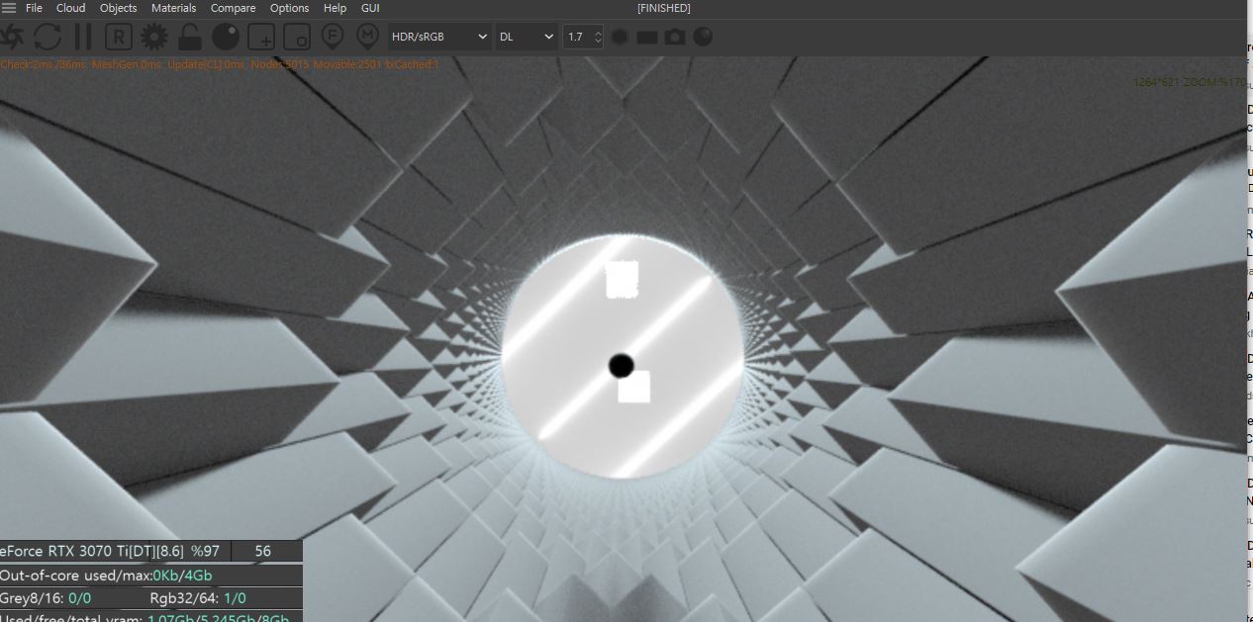Open the Compare menu

click(234, 8)
